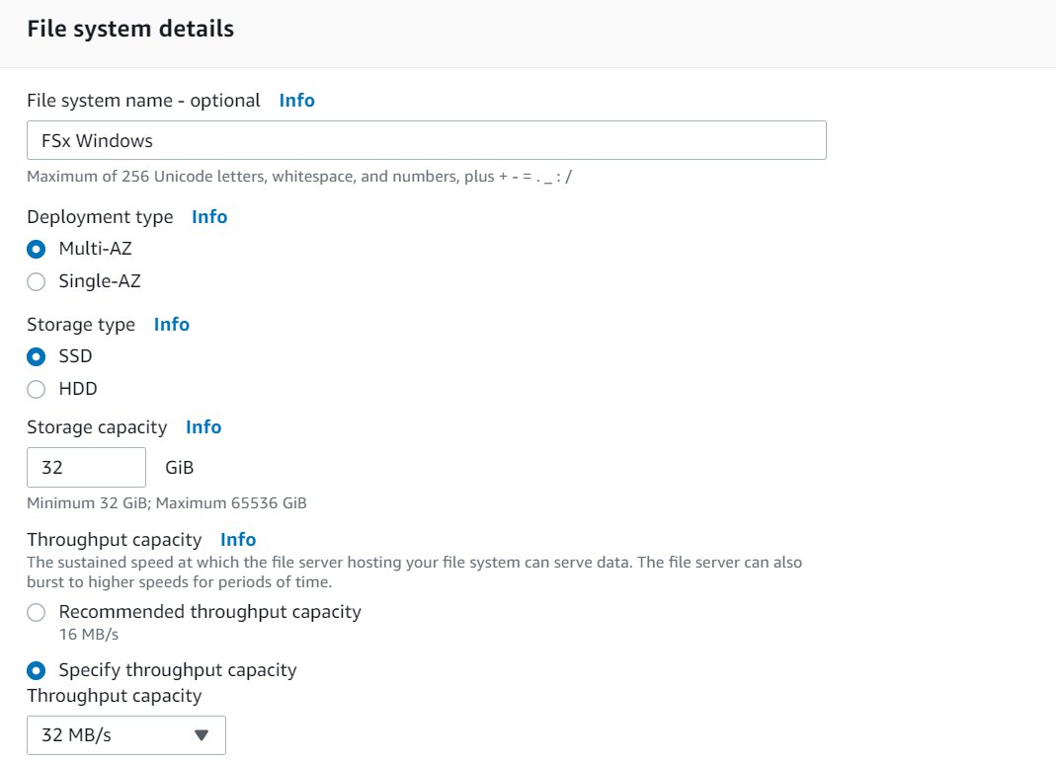
Task: Click the Multi-AZ label text
Action: point(95,249)
